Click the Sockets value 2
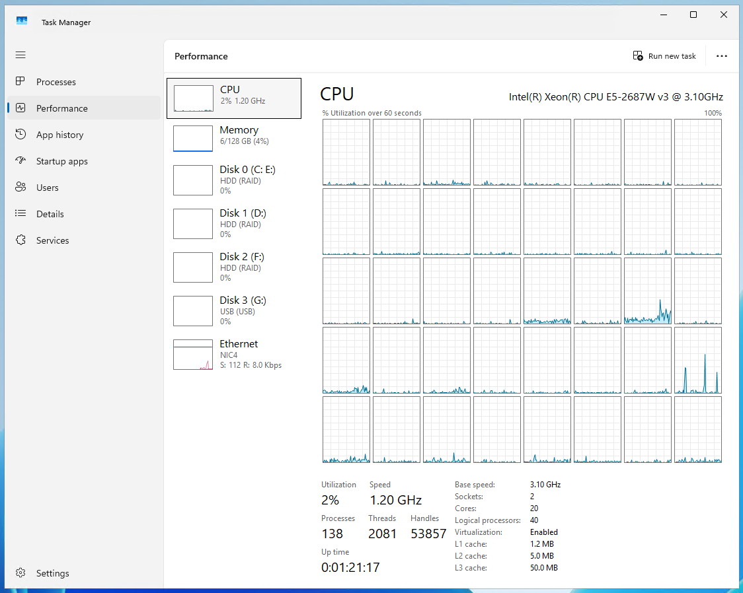 (532, 497)
